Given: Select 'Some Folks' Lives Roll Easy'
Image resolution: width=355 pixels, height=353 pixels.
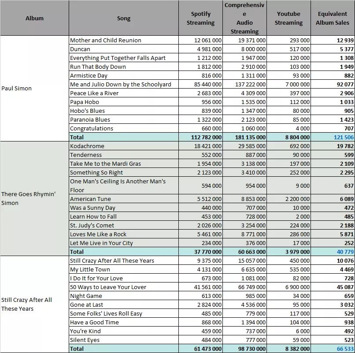Looking at the screenshot, I should [x=124, y=313].
